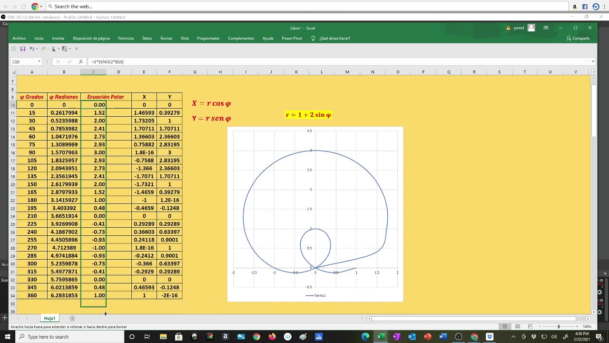This screenshot has width=609, height=343.
Task: Open PowerPoint from the taskbar
Action: tap(427, 337)
